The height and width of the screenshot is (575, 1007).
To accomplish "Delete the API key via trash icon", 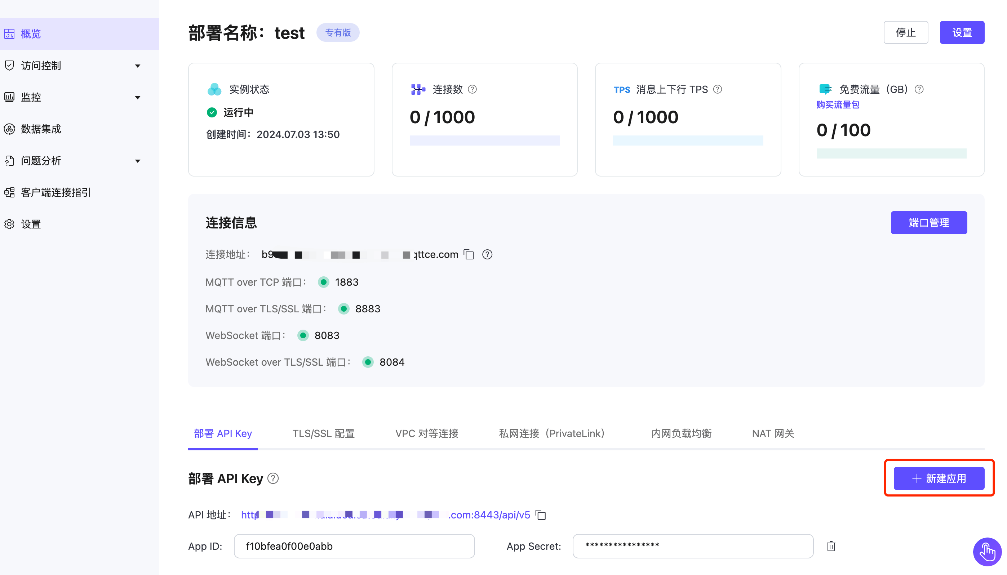I will (830, 546).
